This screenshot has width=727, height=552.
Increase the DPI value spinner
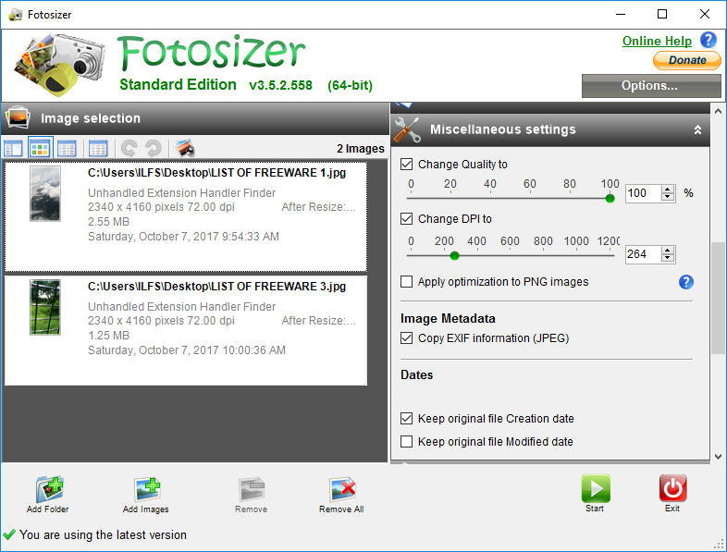click(x=668, y=251)
